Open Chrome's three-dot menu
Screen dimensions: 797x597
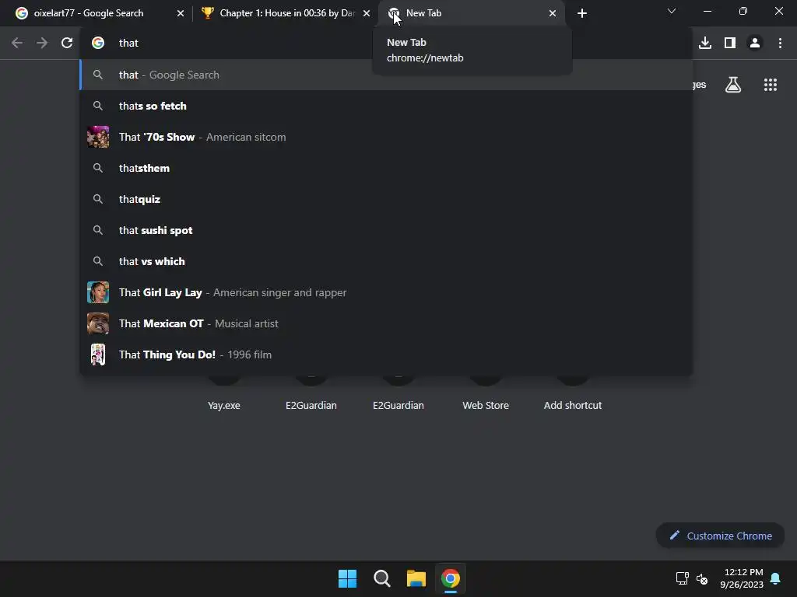pos(780,44)
